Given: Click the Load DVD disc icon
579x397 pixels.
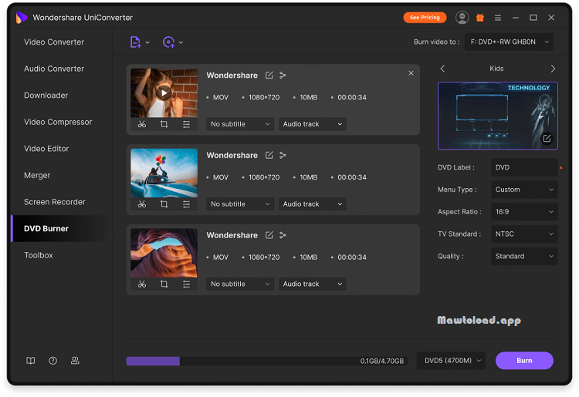Looking at the screenshot, I should [169, 42].
